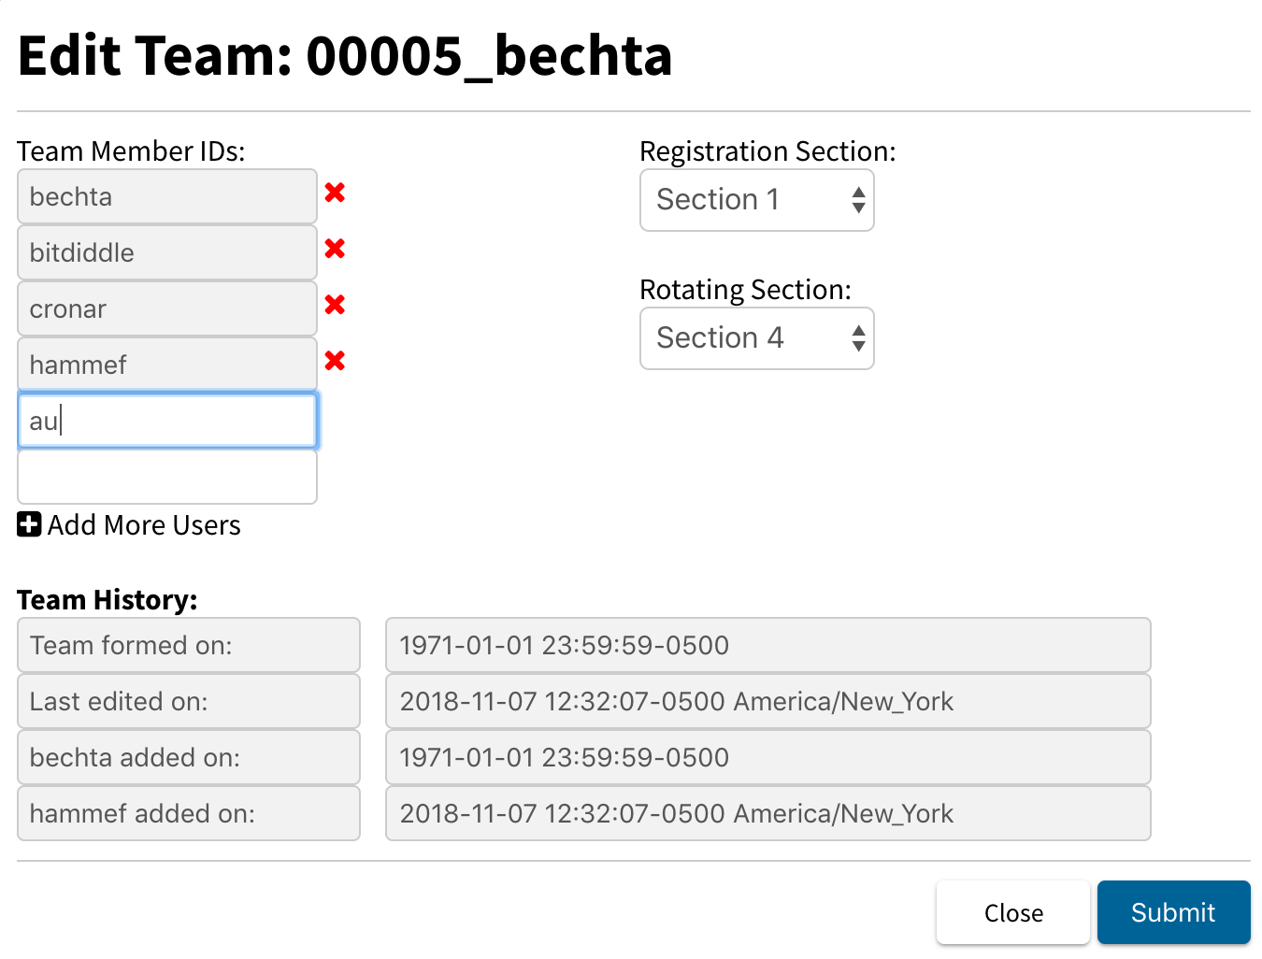Remove bitdiddle using the red X icon
This screenshot has width=1262, height=959.
pos(335,250)
